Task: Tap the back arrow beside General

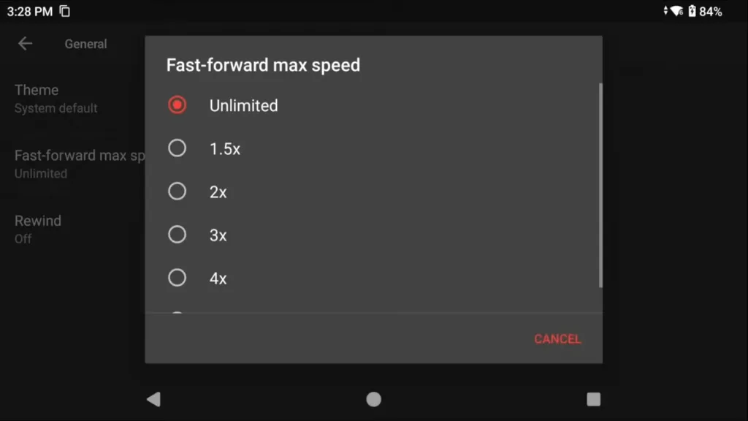Action: 25,44
